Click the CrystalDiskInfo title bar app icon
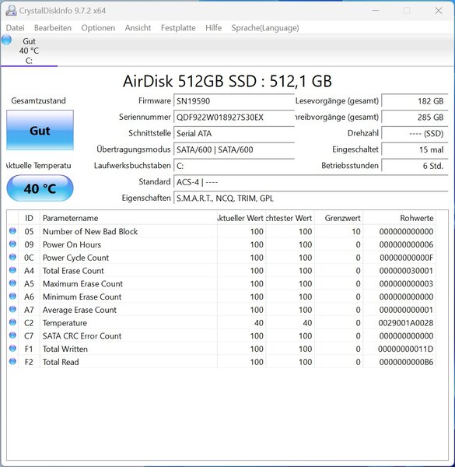This screenshot has height=467, width=455. click(11, 10)
